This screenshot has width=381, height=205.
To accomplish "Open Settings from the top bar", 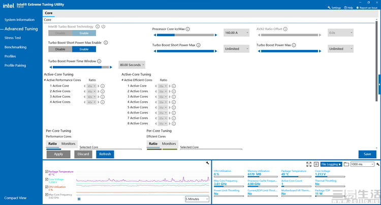I will click(335, 8).
